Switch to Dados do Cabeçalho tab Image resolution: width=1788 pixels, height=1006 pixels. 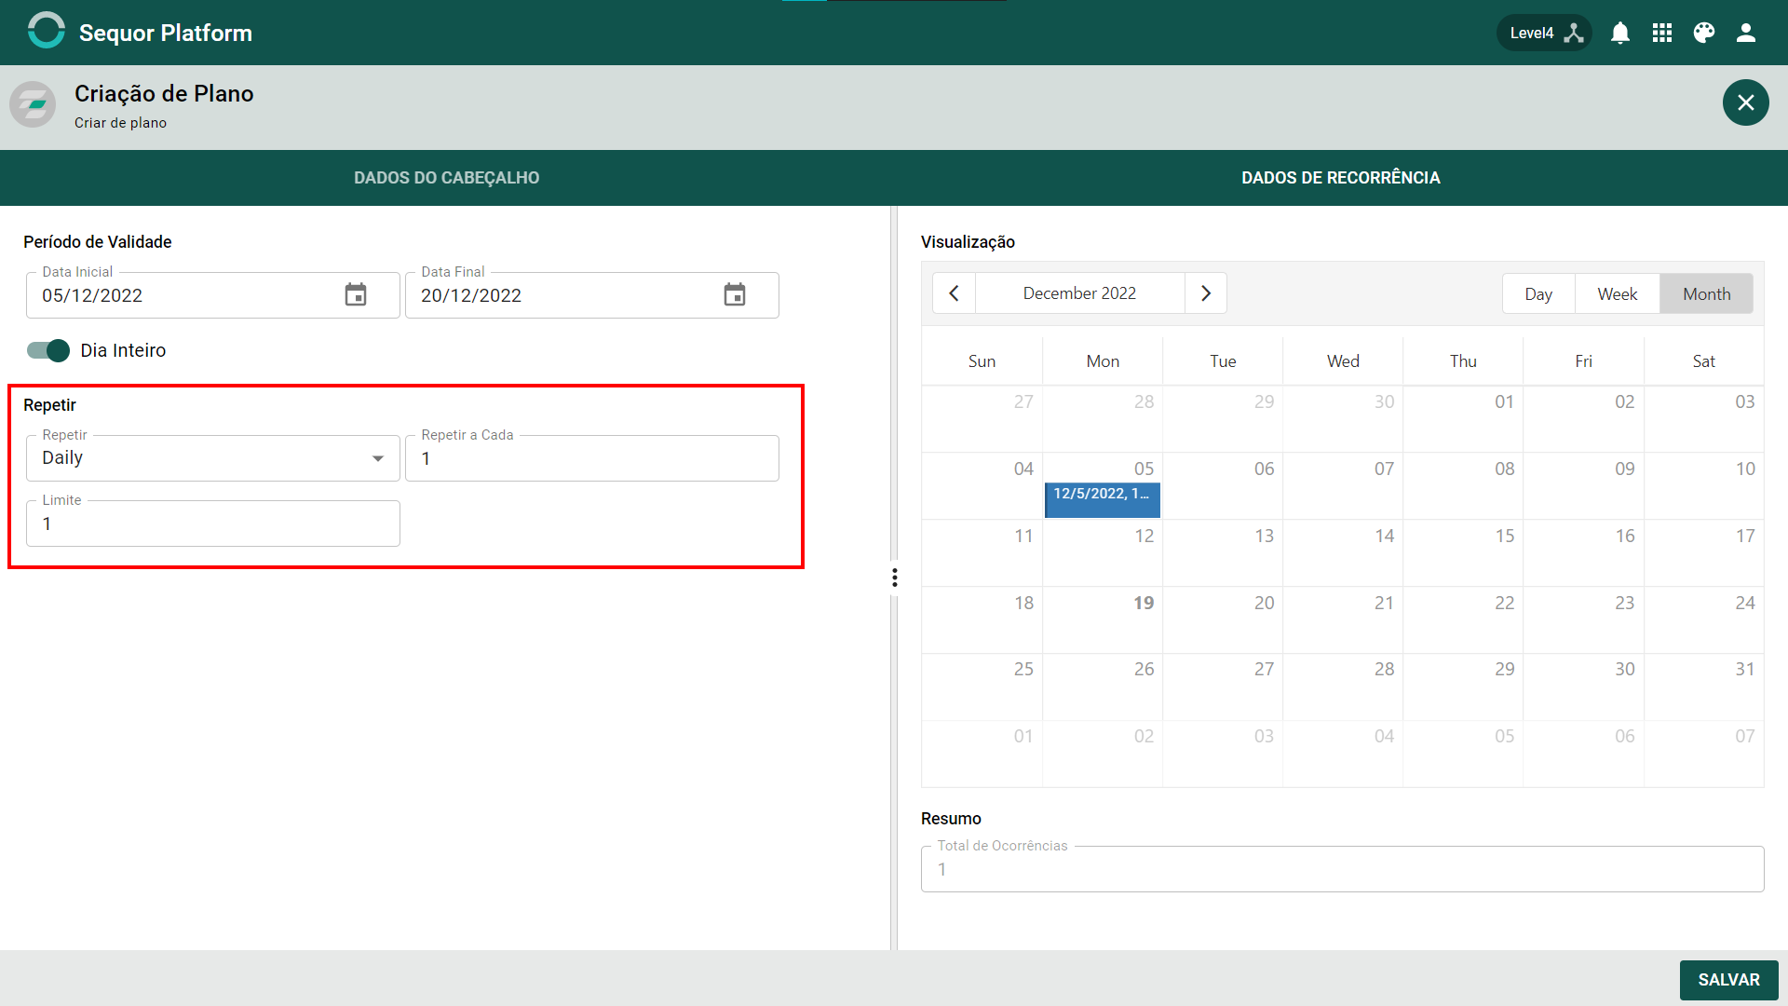click(447, 178)
